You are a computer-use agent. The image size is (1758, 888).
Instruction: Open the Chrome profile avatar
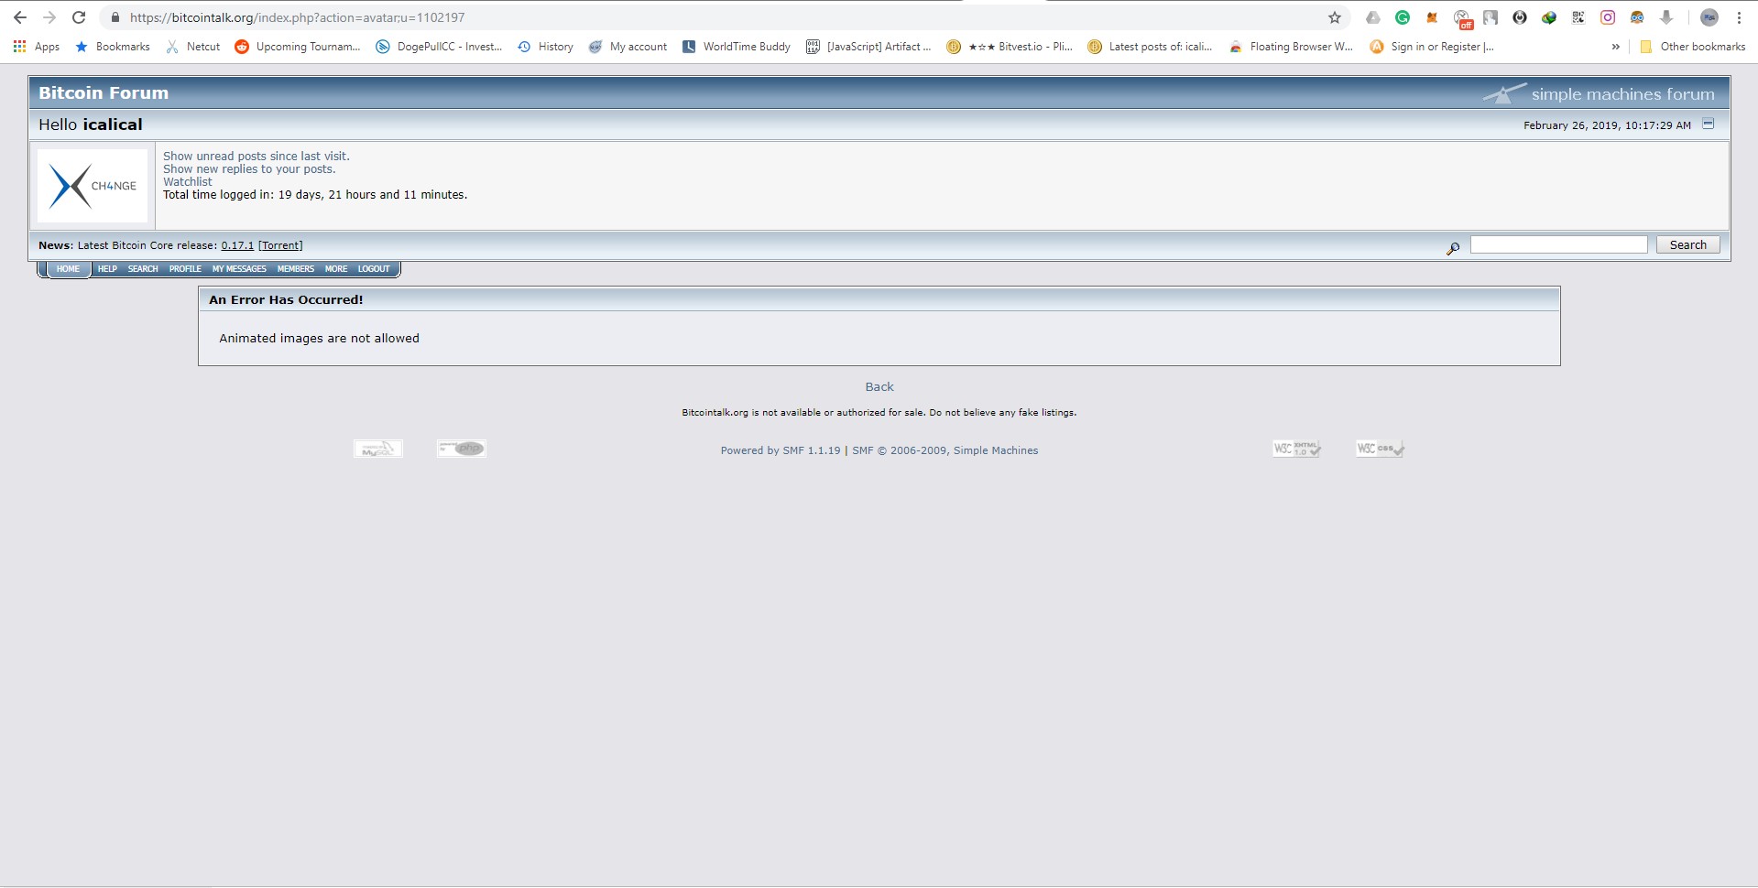pos(1709,17)
